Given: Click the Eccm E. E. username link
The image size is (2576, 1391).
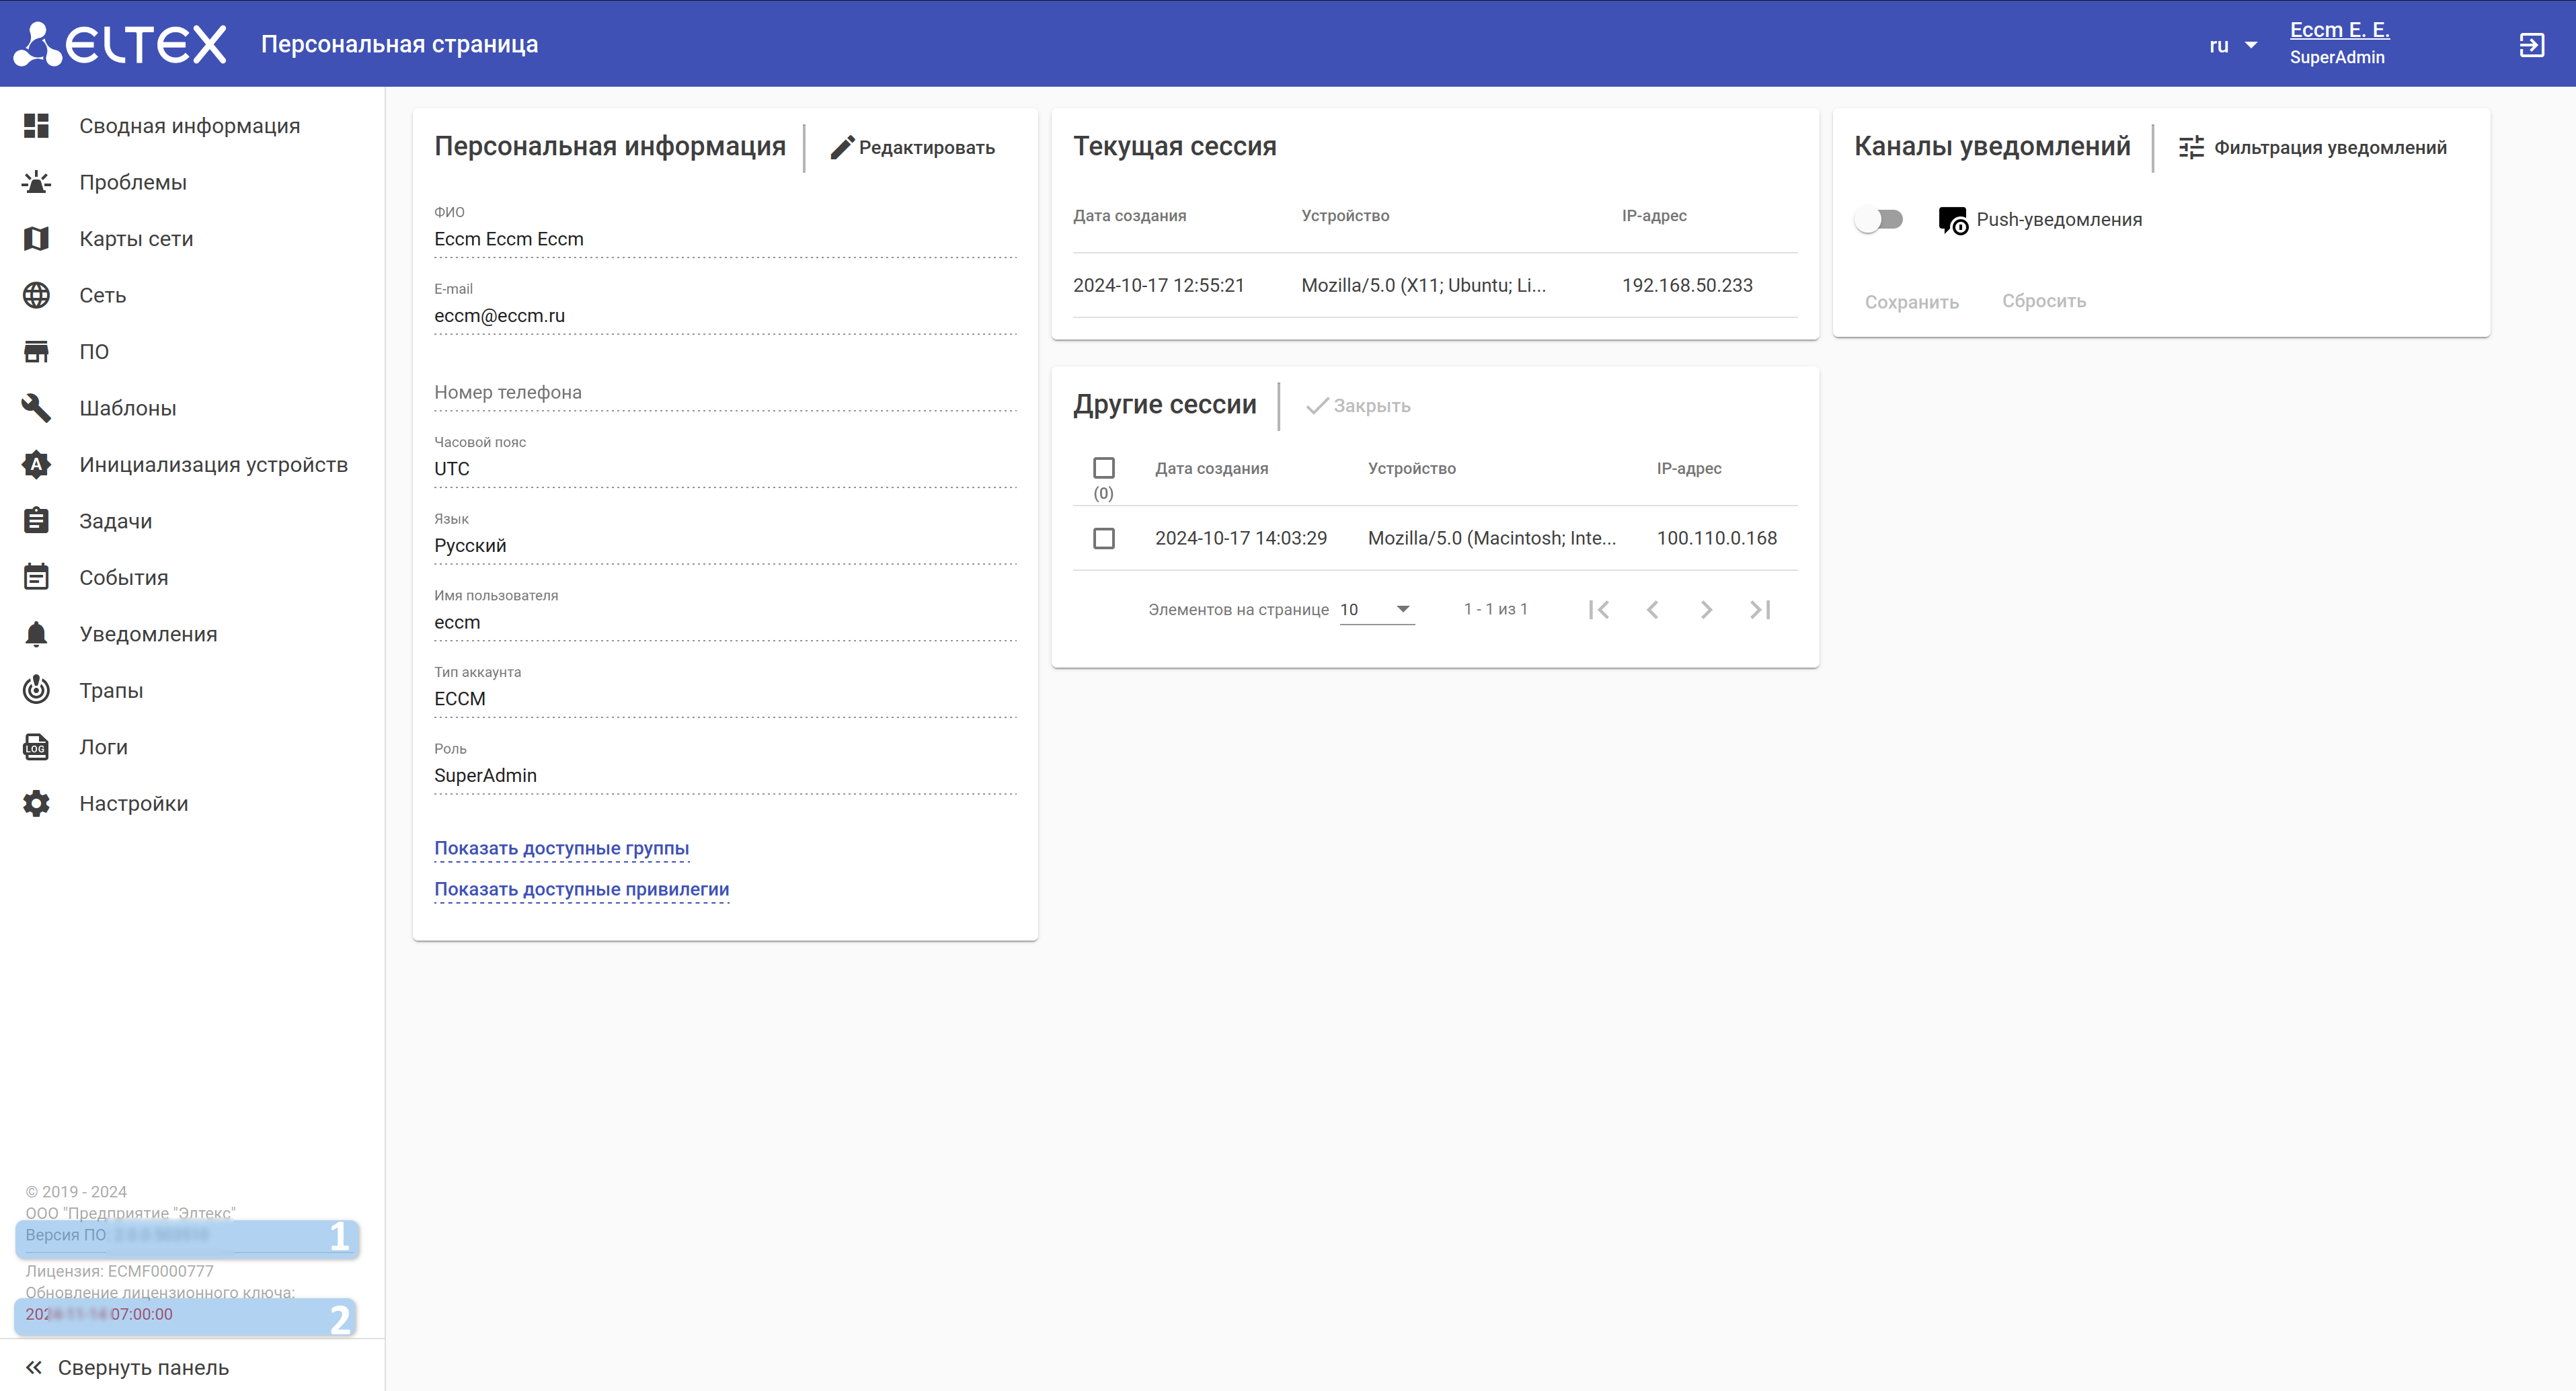Looking at the screenshot, I should (2339, 30).
